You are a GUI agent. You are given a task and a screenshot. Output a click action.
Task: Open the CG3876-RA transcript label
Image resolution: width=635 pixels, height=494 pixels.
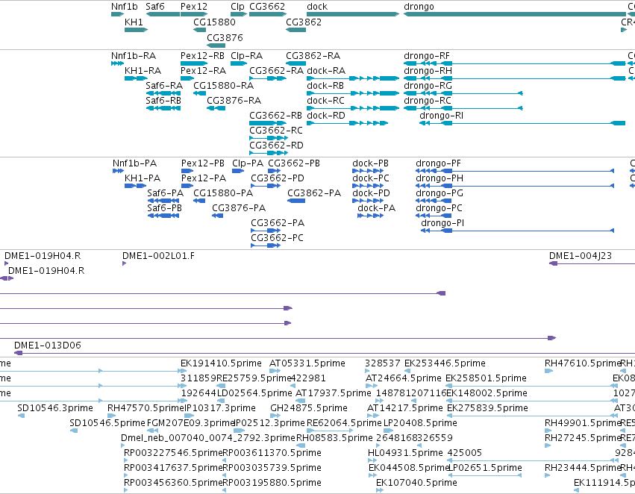(x=234, y=101)
